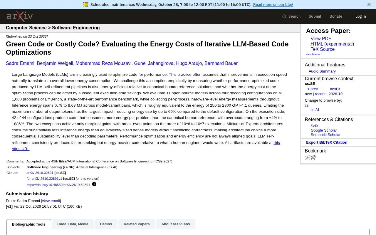Select Bibliographic Tools tab
376x235 pixels.
click(x=29, y=224)
